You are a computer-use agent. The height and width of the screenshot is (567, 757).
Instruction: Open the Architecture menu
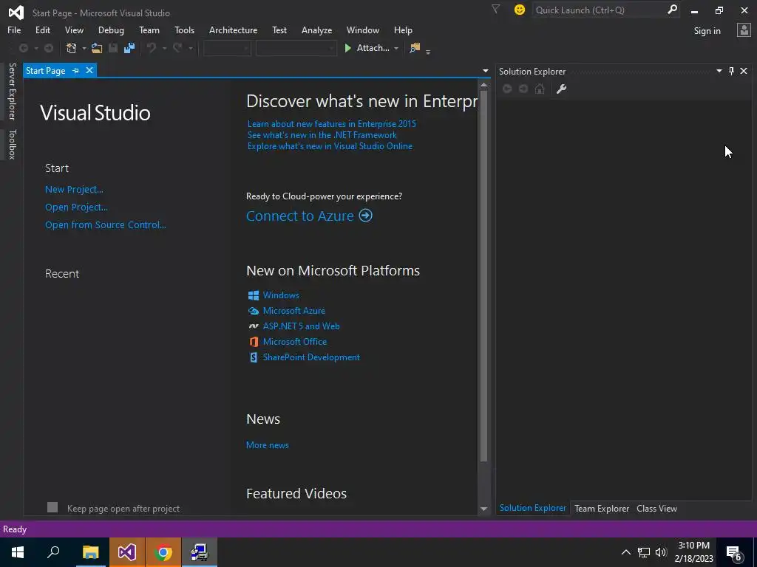click(x=233, y=30)
